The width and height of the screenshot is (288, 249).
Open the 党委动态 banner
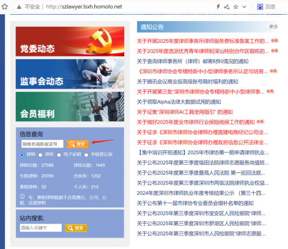point(70,41)
